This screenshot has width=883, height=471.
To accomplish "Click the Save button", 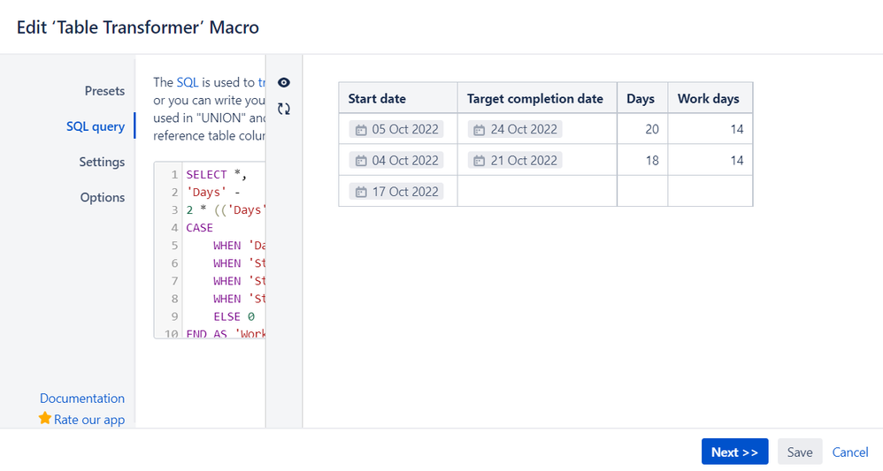I will (800, 452).
